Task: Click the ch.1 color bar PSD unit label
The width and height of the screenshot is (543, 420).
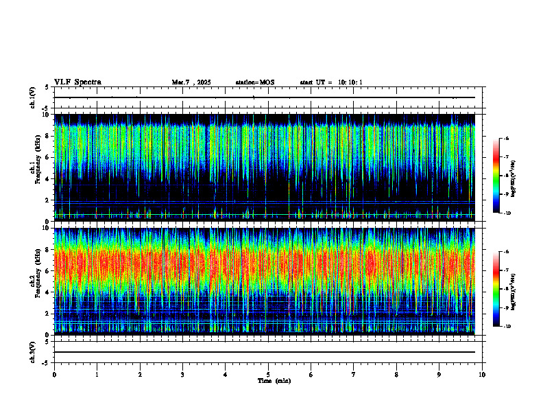Action: click(514, 178)
